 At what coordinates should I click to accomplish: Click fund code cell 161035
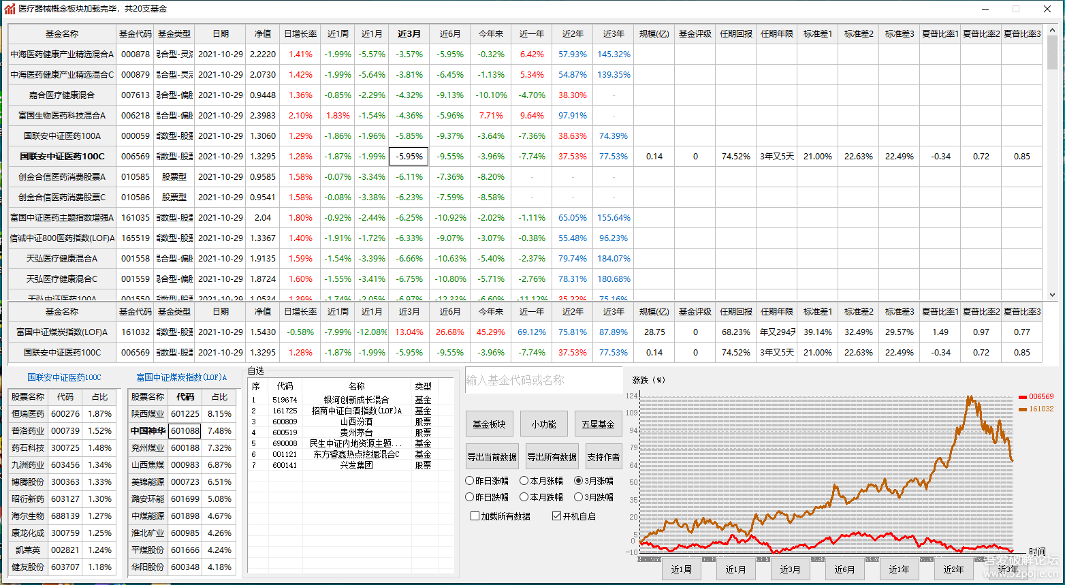(136, 217)
